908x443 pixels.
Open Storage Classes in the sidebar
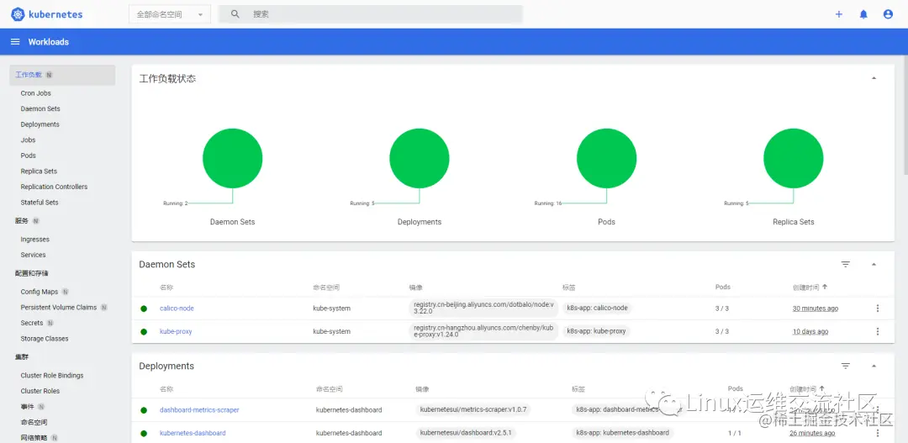pos(45,339)
